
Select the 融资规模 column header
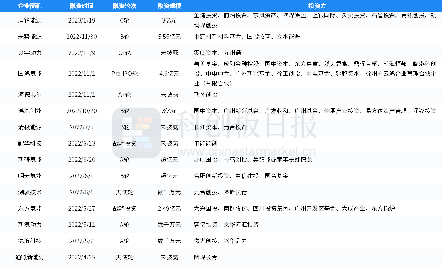tap(169, 6)
